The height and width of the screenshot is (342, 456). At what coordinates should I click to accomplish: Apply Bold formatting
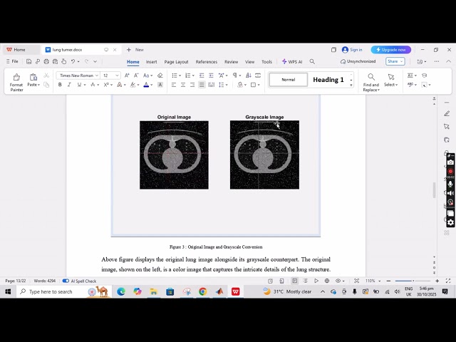tap(60, 85)
